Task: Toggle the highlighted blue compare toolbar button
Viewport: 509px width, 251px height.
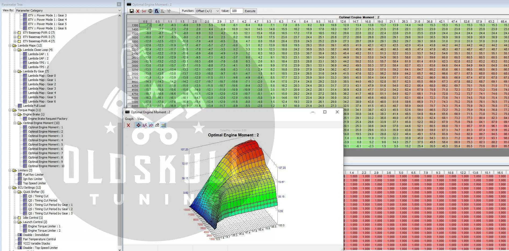Action: tap(156, 11)
